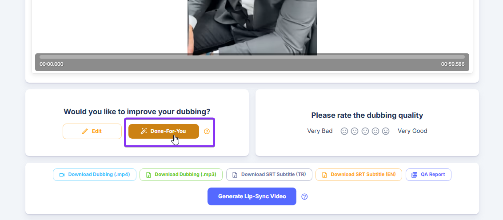503x220 pixels.
Task: Download Dubbing as .mp3 audio
Action: (x=181, y=175)
